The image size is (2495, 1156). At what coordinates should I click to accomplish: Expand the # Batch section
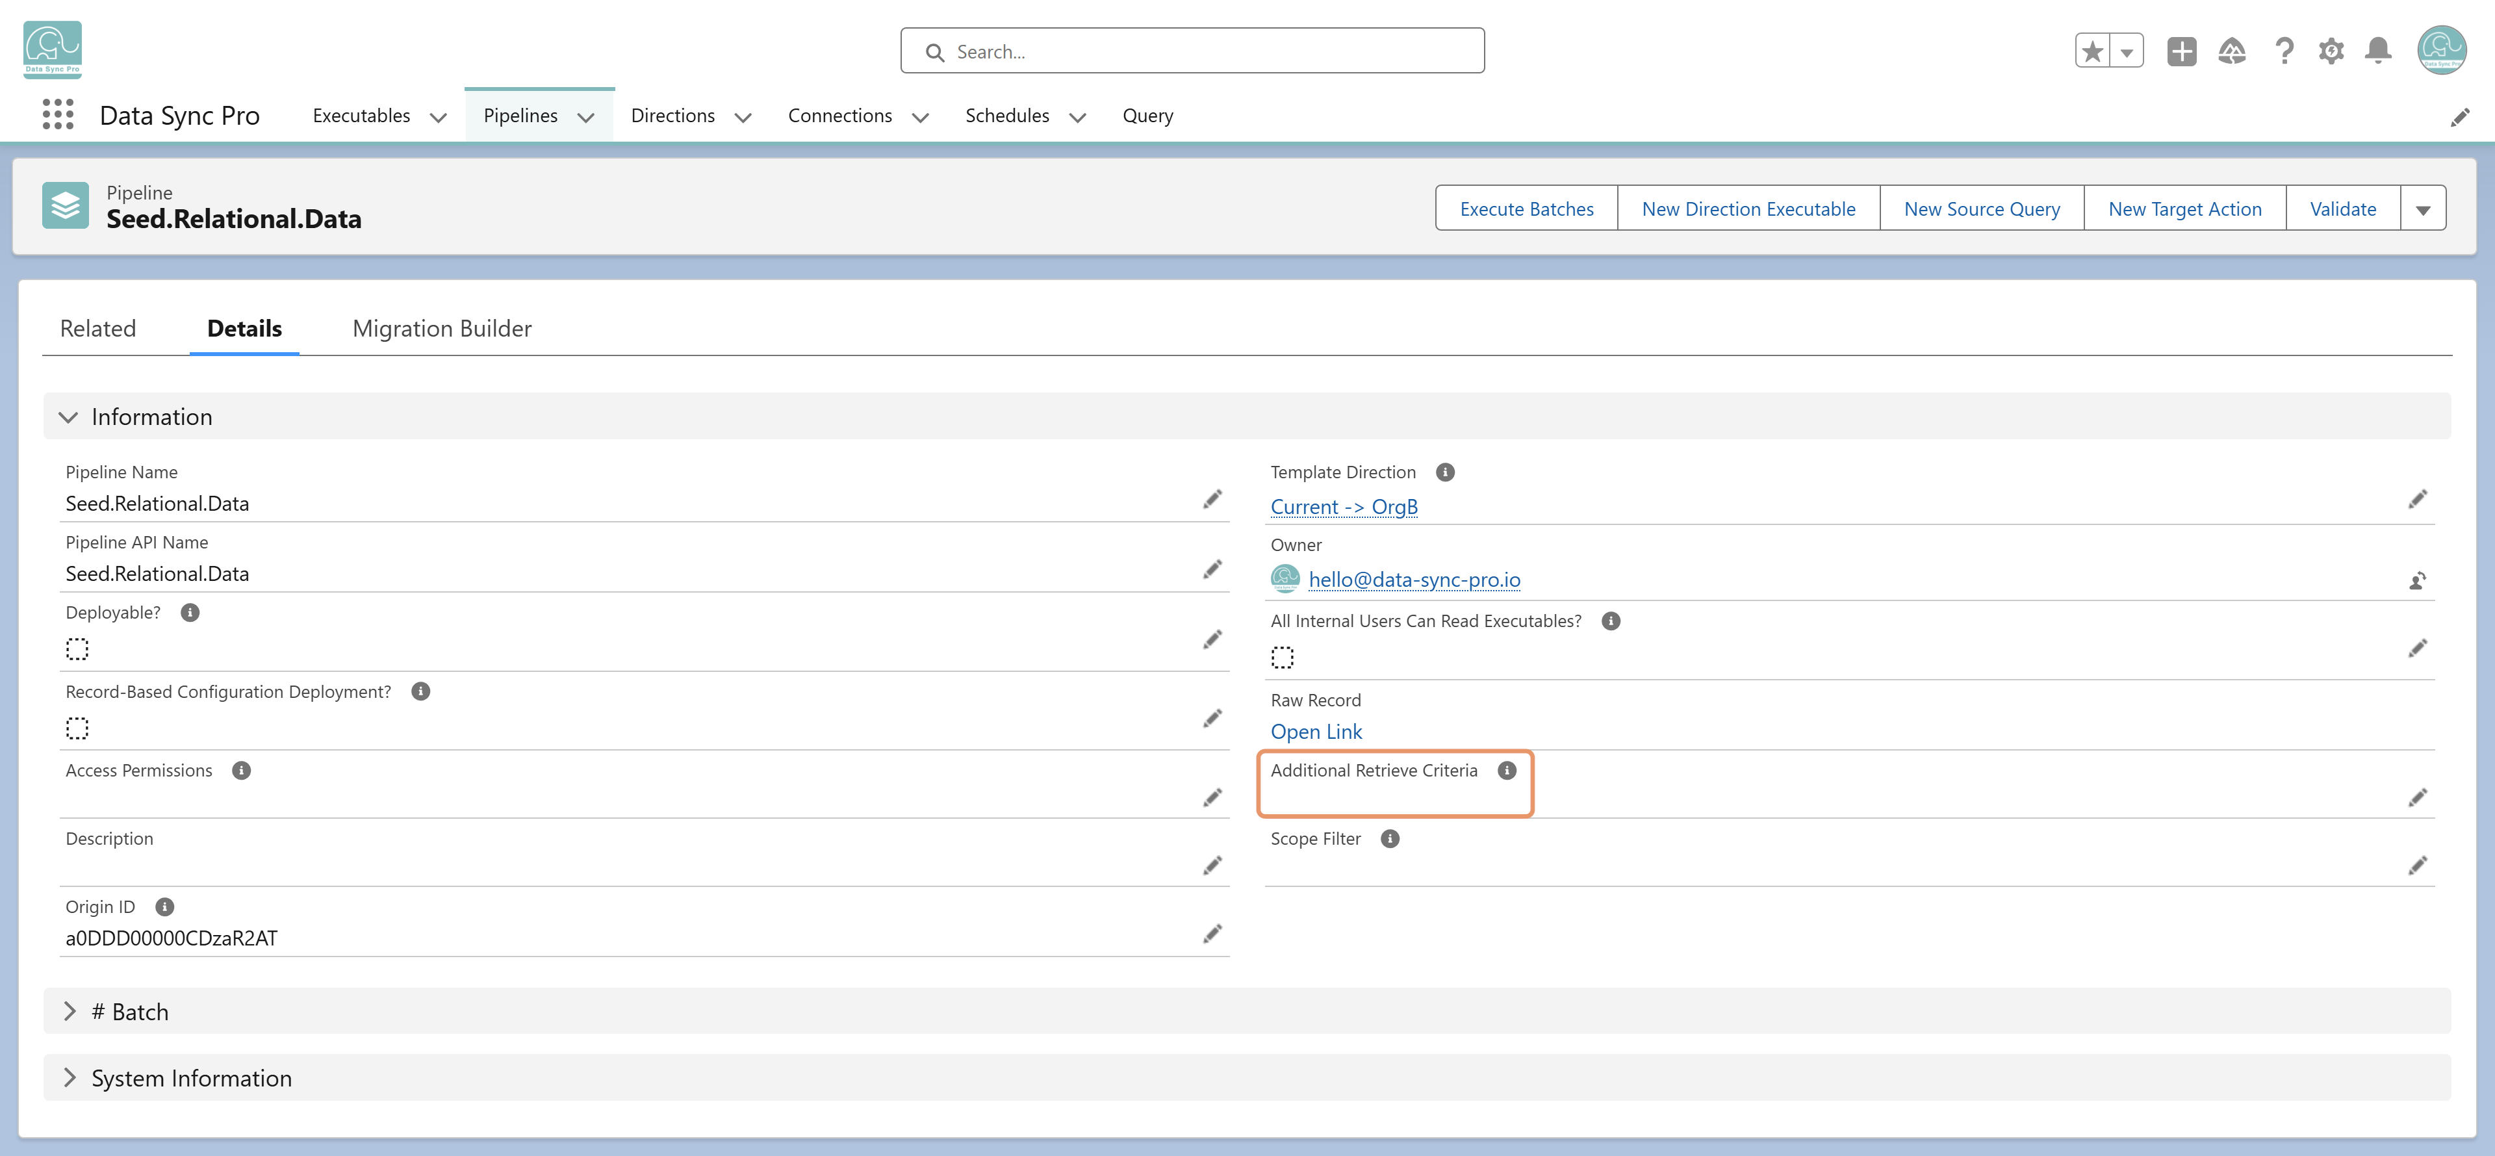click(70, 1012)
